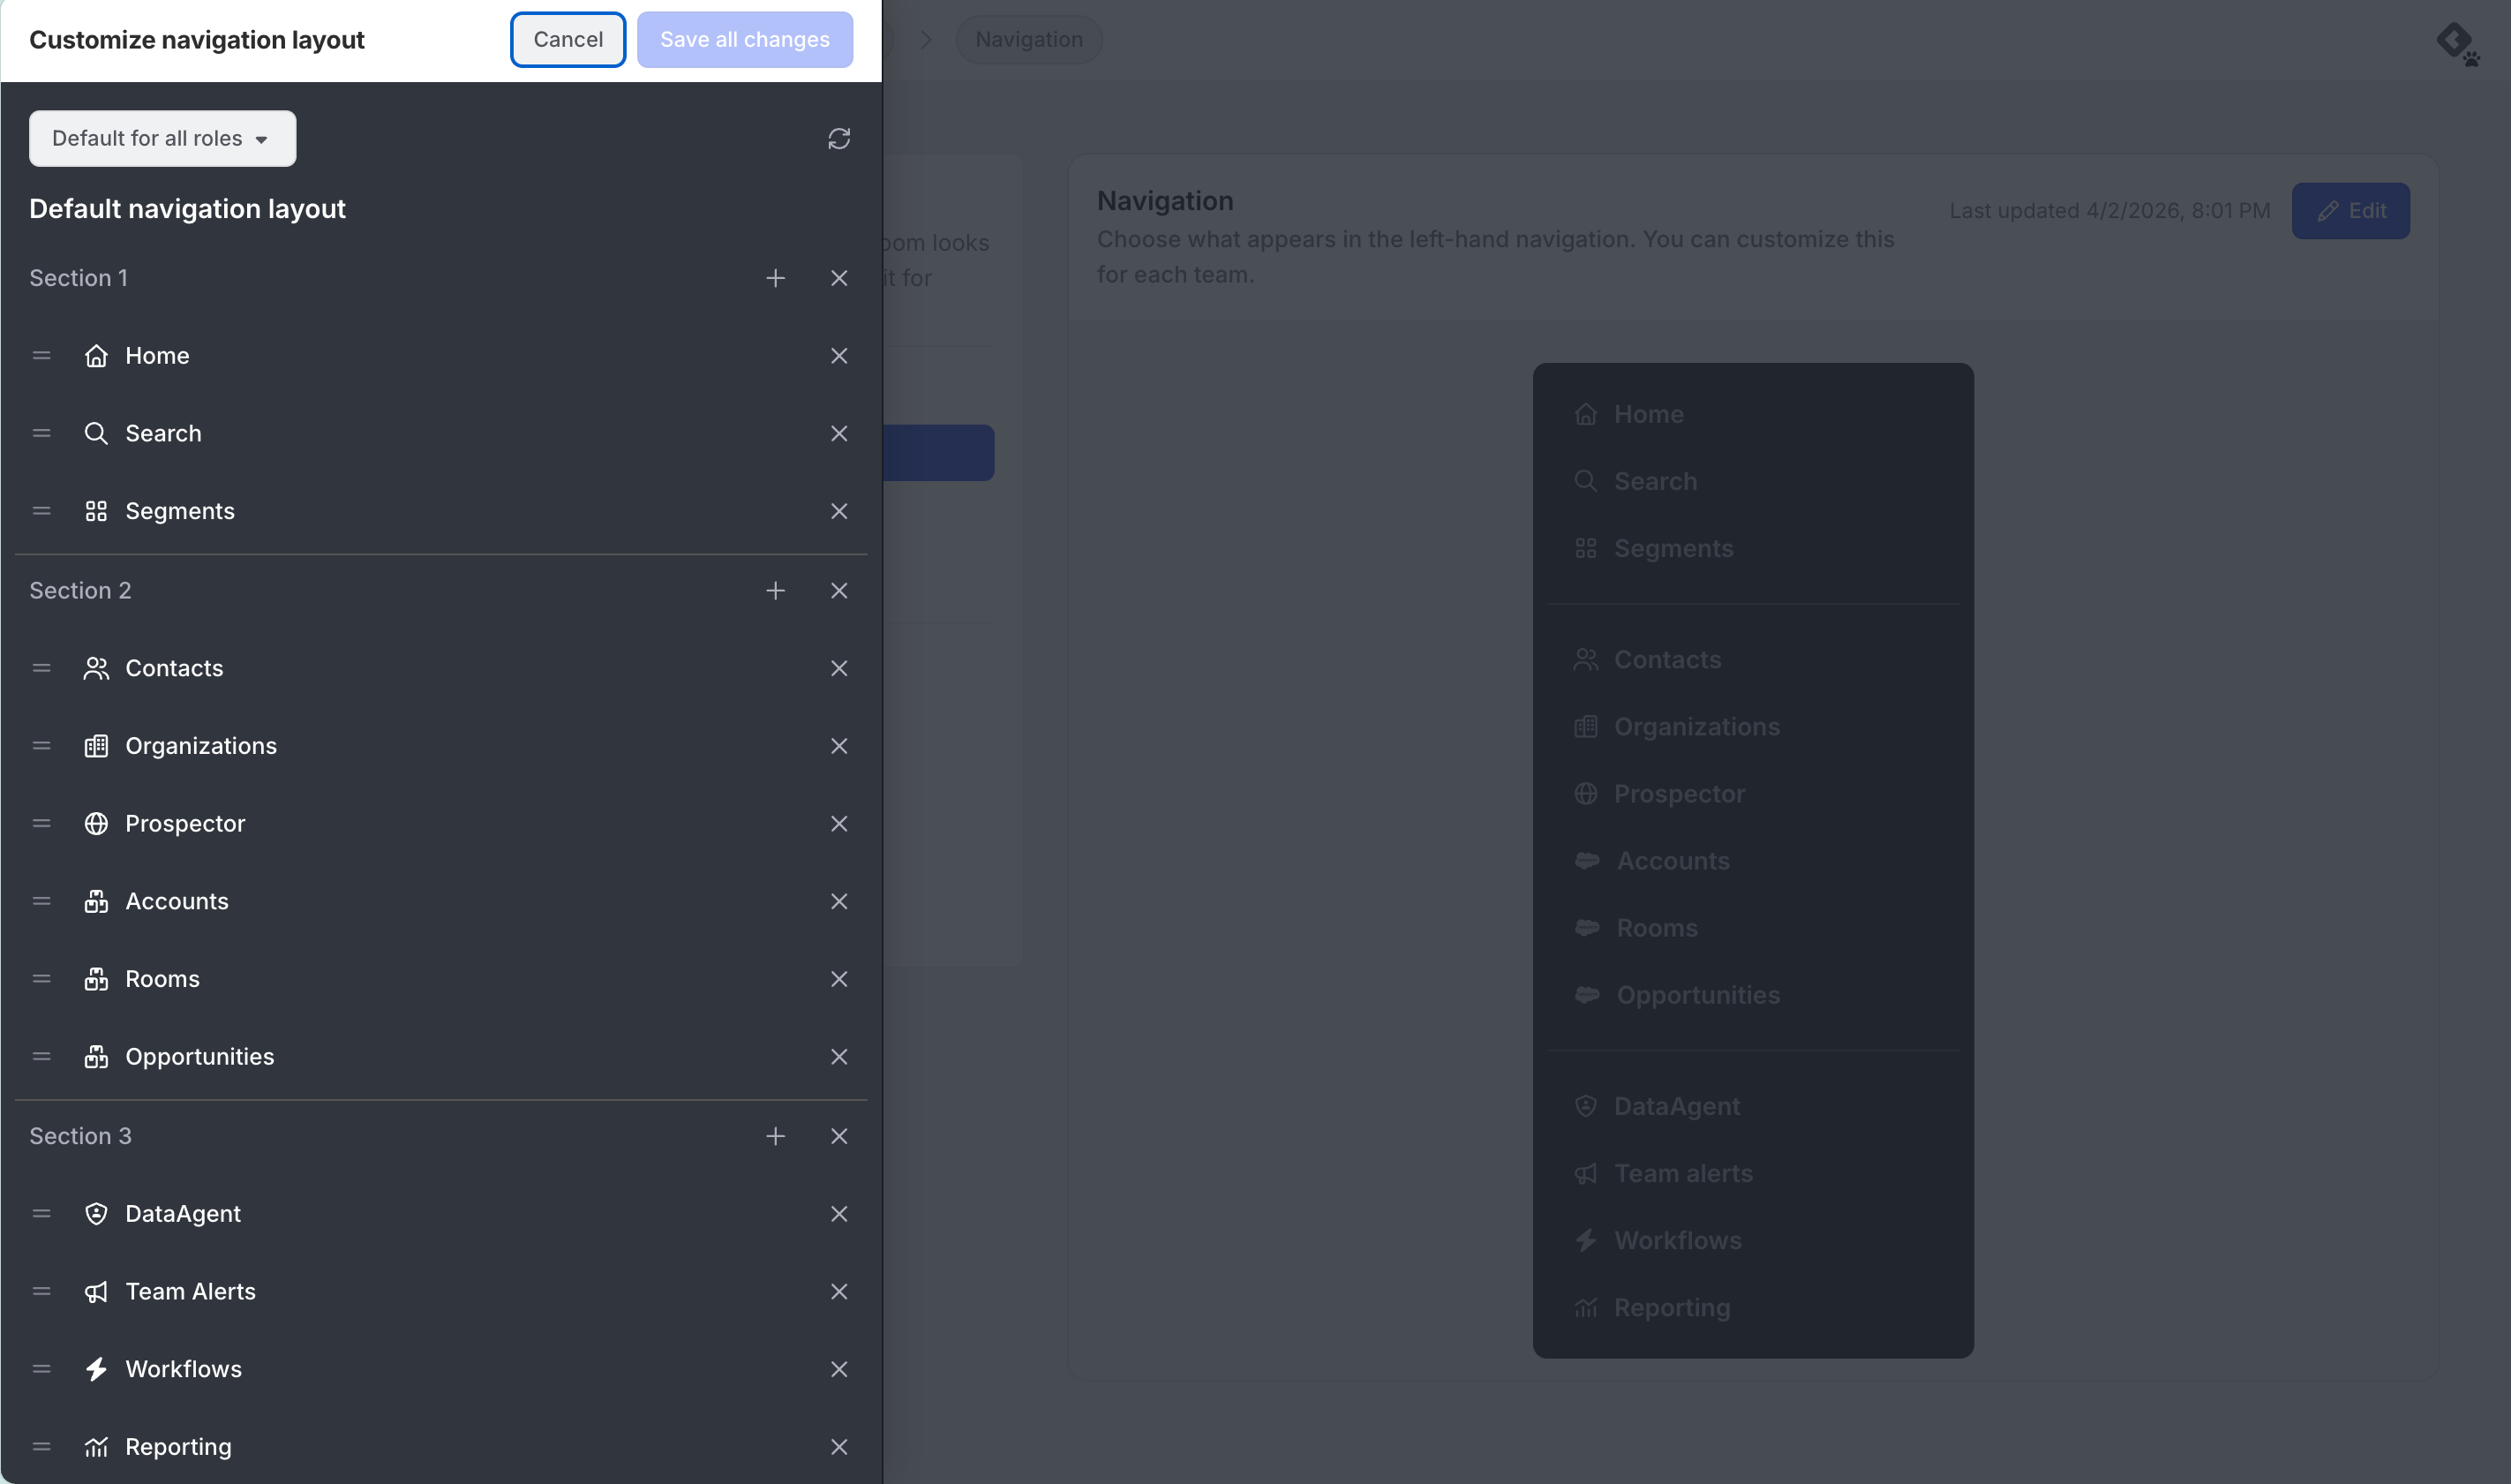The height and width of the screenshot is (1484, 2511).
Task: Select the Navigation breadcrumb item
Action: point(1028,40)
